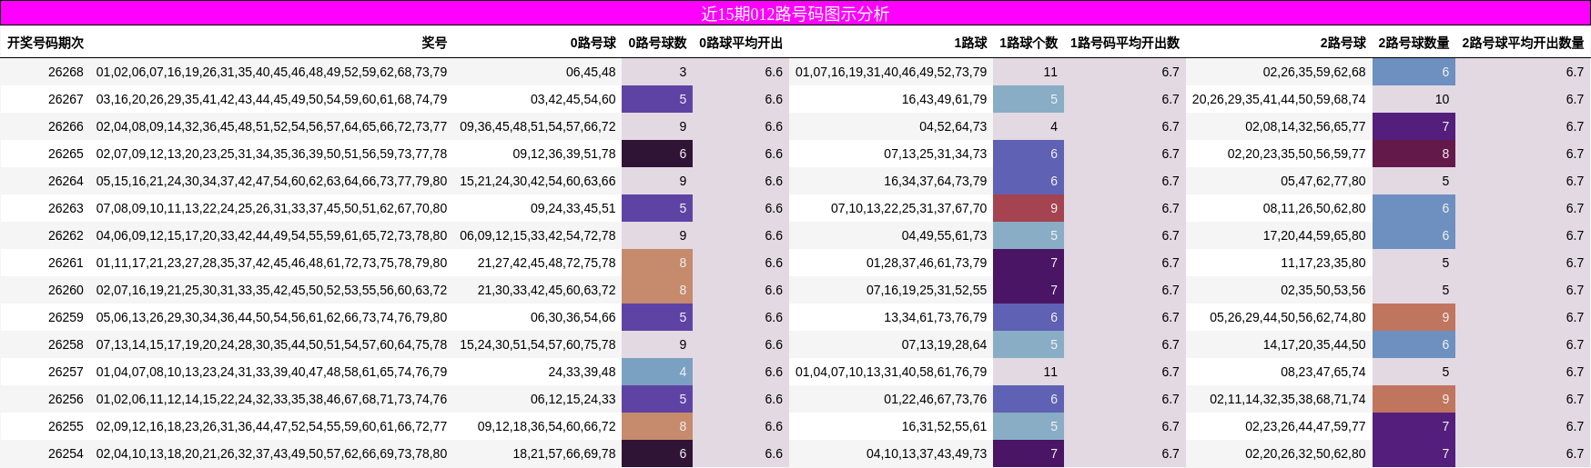Click period number 26263
This screenshot has height=468, width=1591.
click(66, 208)
